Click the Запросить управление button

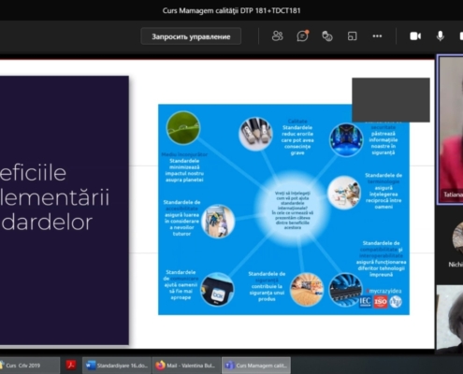pos(191,36)
